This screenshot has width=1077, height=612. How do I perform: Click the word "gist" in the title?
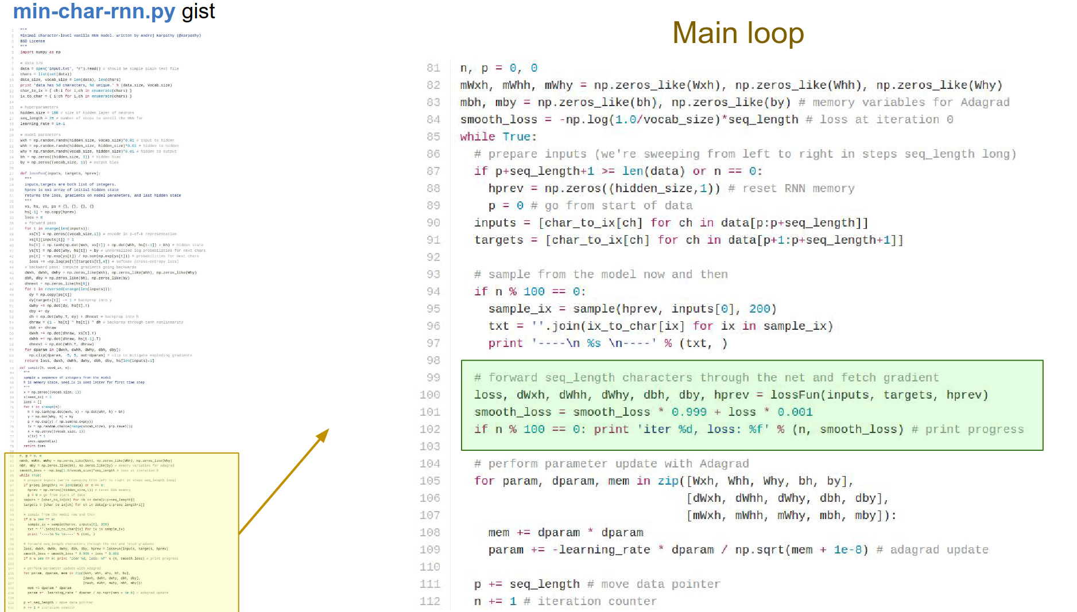point(199,11)
